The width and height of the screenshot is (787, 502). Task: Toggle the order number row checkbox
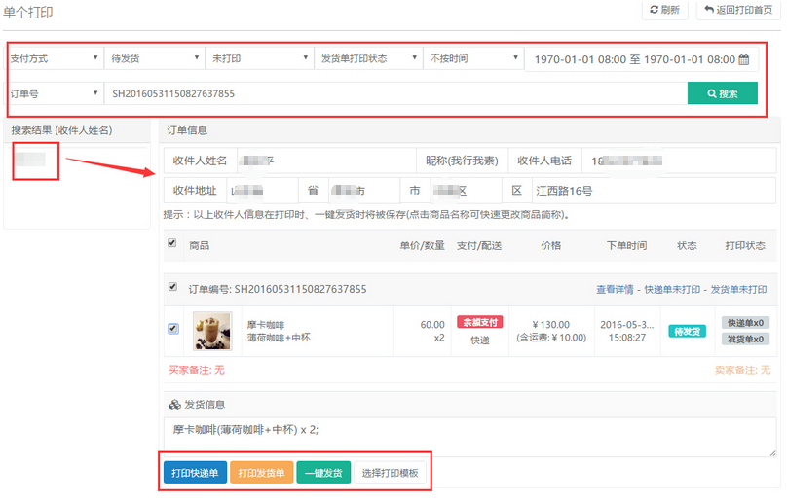click(x=172, y=288)
